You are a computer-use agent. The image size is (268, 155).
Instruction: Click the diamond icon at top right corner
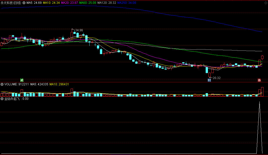tap(266, 3)
